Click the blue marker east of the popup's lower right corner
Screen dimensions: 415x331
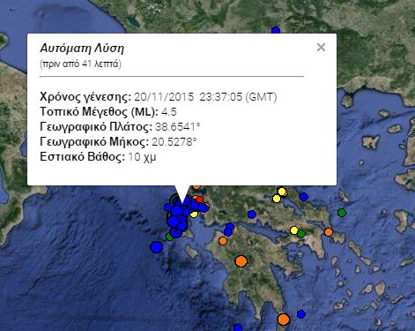click(304, 197)
